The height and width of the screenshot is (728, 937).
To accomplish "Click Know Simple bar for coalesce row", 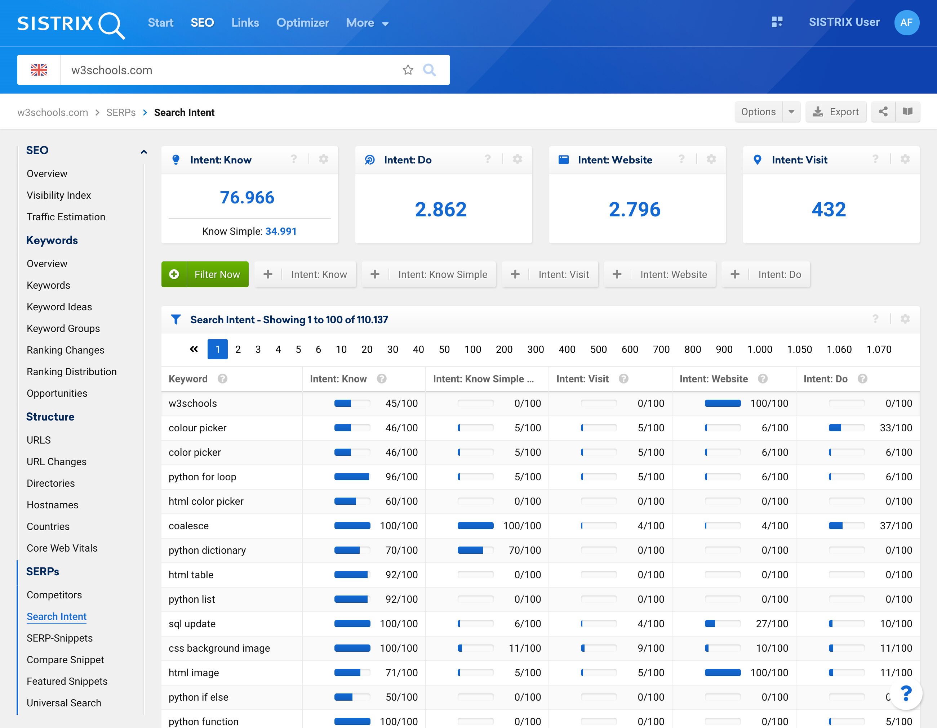I will coord(475,526).
